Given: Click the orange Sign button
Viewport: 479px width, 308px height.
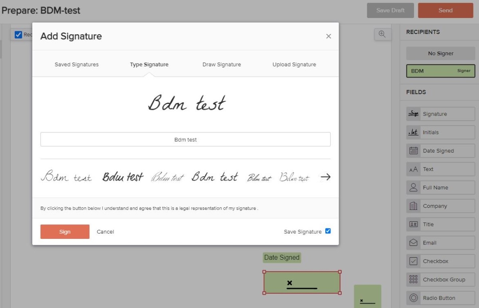Looking at the screenshot, I should click(x=65, y=232).
